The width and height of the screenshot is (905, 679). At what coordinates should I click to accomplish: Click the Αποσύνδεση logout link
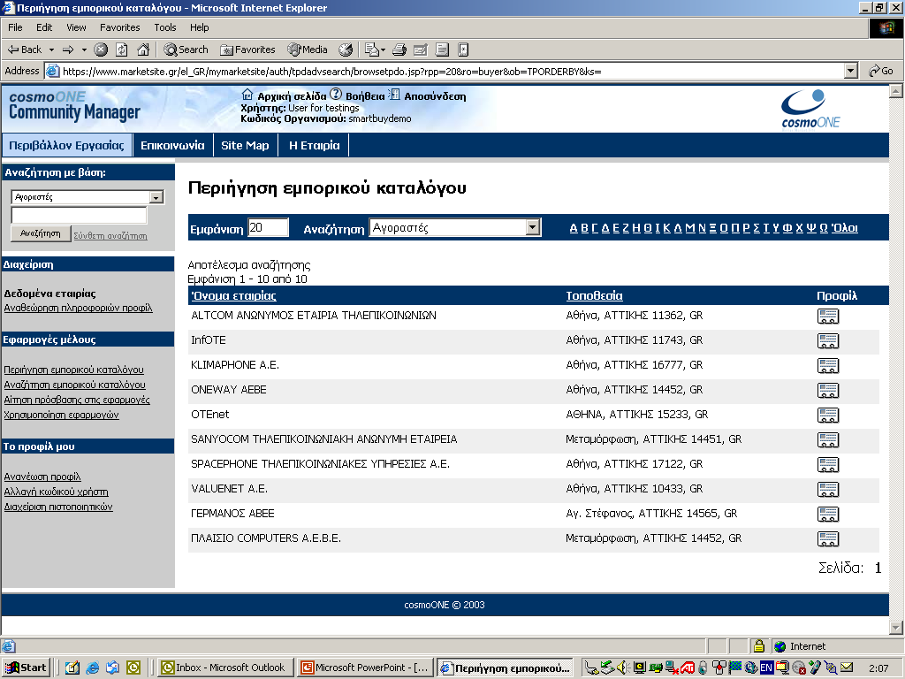click(x=435, y=95)
